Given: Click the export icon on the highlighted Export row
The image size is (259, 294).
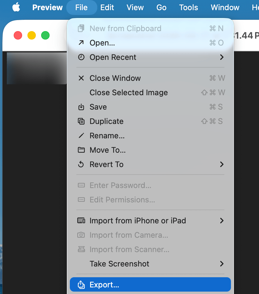Looking at the screenshot, I should pyautogui.click(x=81, y=284).
